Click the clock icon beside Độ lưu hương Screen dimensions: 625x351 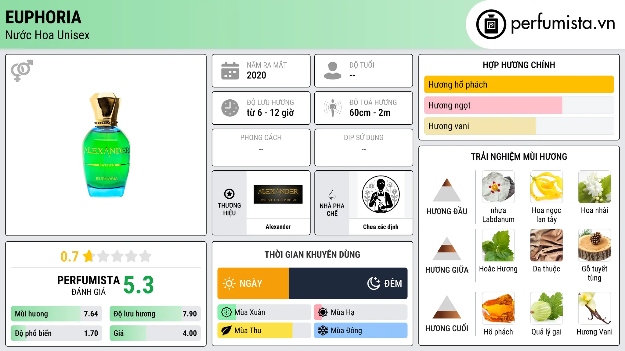[x=230, y=108]
